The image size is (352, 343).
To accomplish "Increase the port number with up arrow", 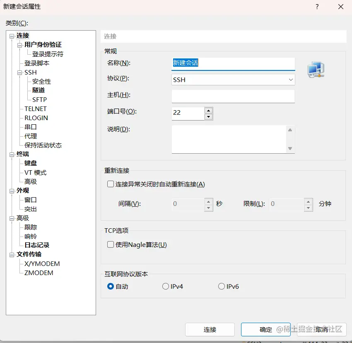I will click(x=209, y=111).
